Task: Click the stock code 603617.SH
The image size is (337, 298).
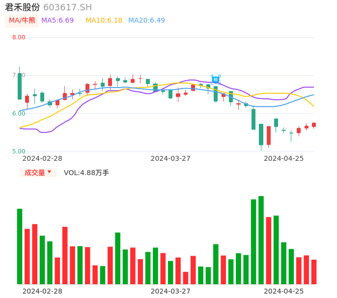Action: coord(67,7)
